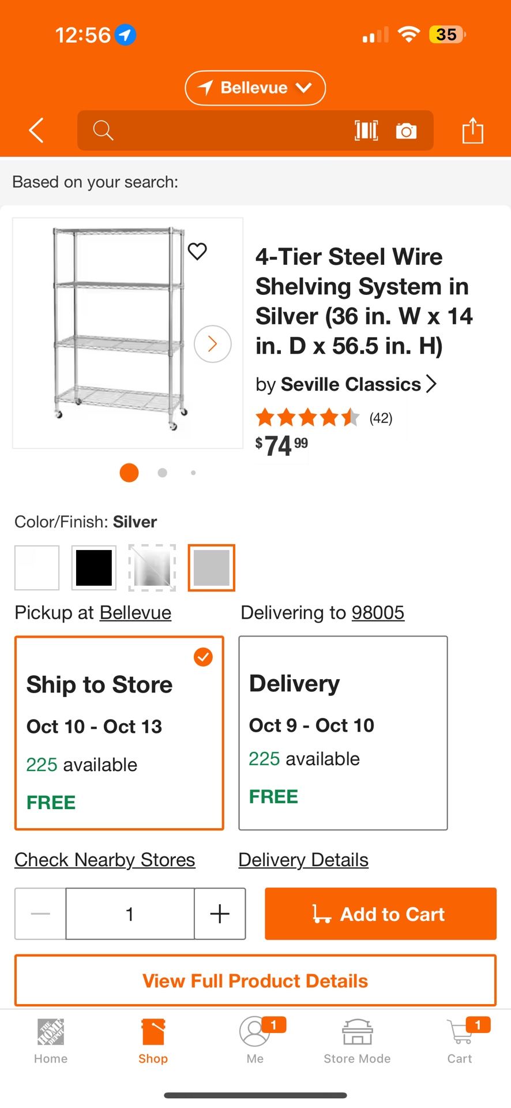Select the Delivery fulfillment option
The height and width of the screenshot is (1108, 511).
pos(343,733)
